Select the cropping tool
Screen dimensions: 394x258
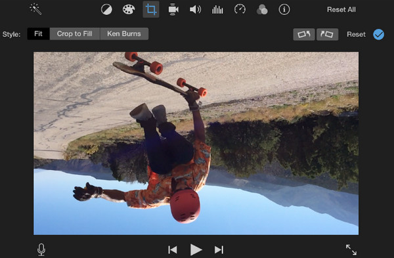(151, 10)
